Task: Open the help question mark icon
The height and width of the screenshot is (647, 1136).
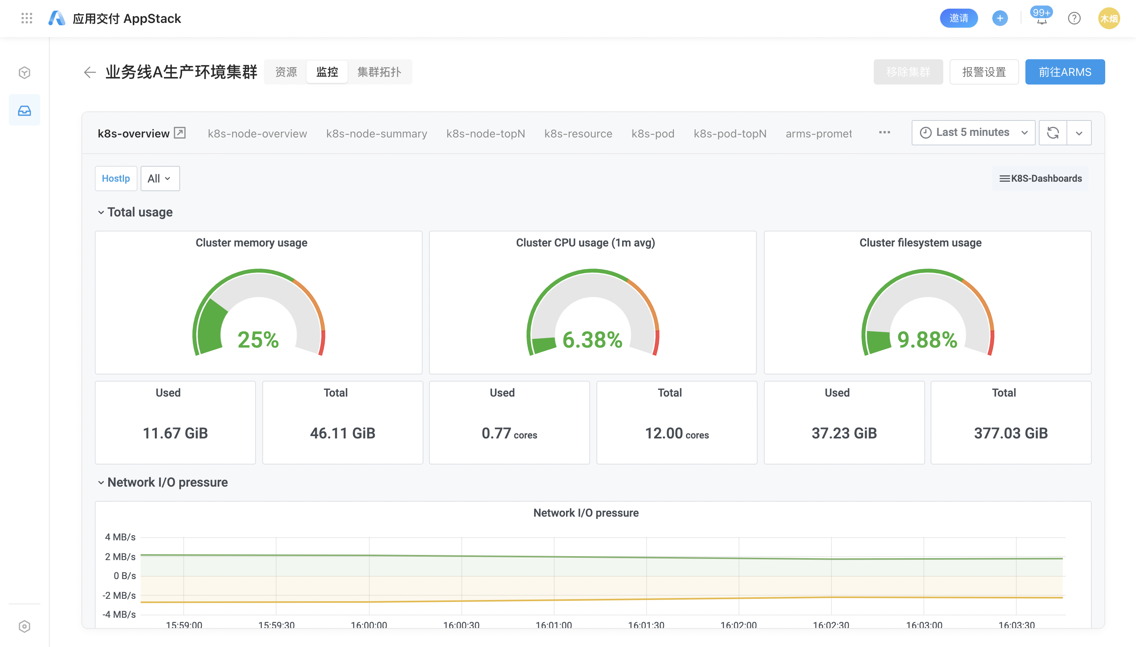Action: (1074, 18)
